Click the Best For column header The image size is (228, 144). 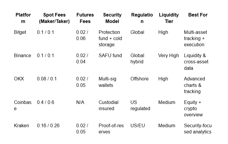coord(198,15)
